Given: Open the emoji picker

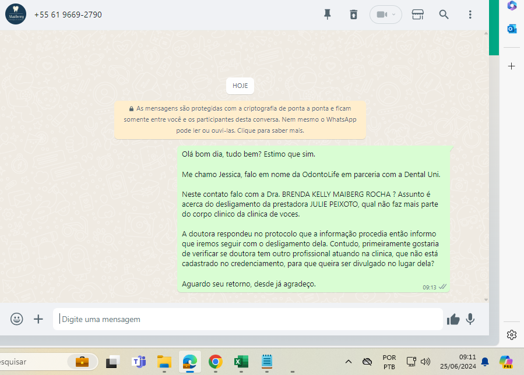Looking at the screenshot, I should coord(17,319).
